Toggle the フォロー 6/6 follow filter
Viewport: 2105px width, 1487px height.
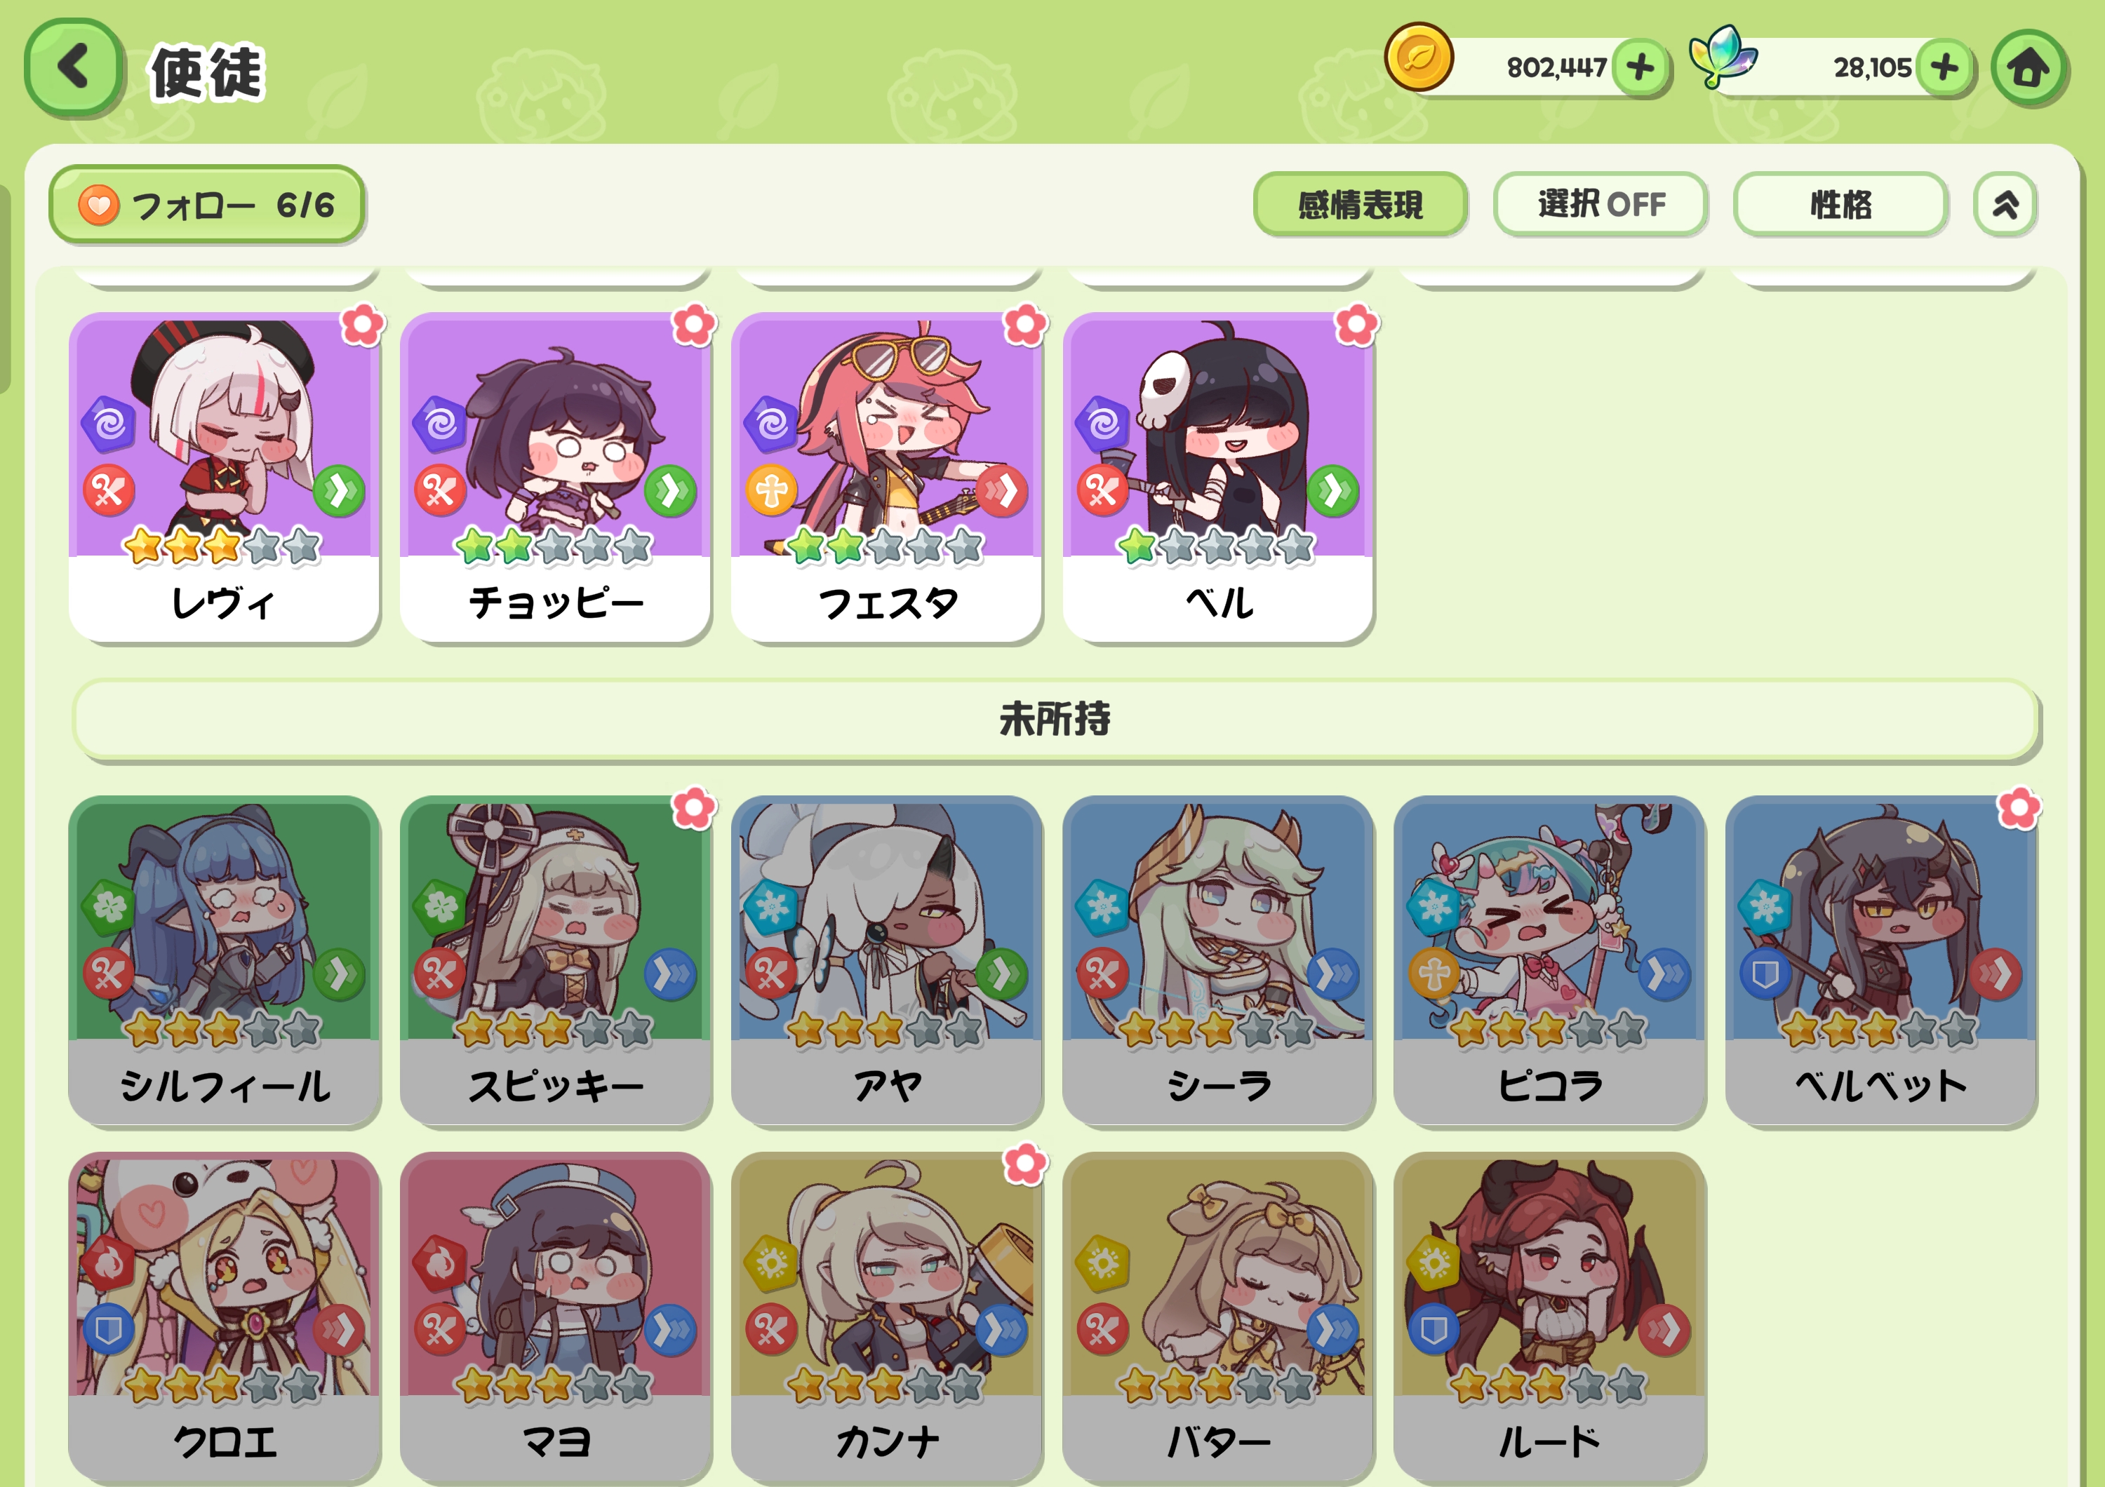coord(207,204)
